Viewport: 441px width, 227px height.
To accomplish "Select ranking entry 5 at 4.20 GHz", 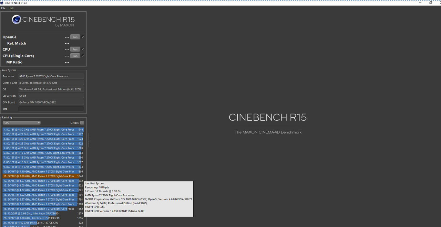I will (43, 148).
